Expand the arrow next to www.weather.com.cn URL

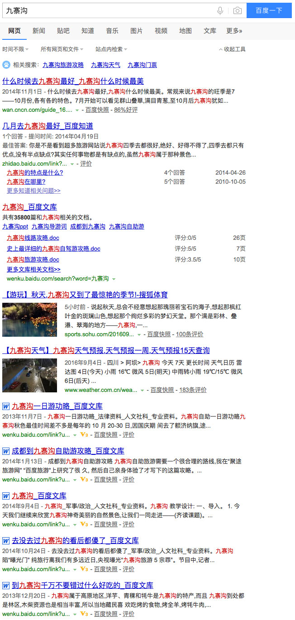(142, 390)
